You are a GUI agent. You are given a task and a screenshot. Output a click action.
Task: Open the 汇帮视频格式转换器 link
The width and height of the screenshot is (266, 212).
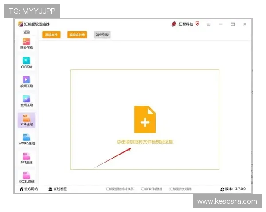click(120, 189)
